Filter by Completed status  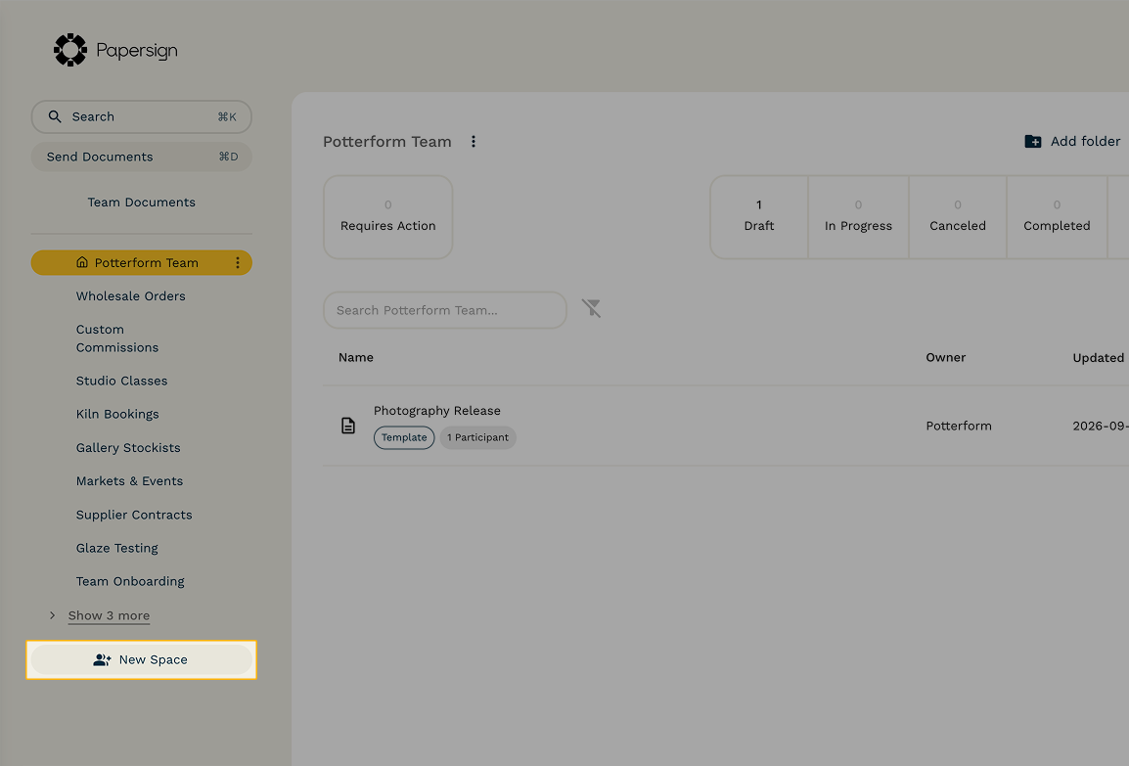pyautogui.click(x=1057, y=217)
